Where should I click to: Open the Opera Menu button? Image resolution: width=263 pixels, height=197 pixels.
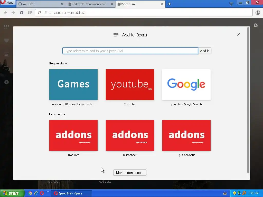pyautogui.click(x=8, y=2)
